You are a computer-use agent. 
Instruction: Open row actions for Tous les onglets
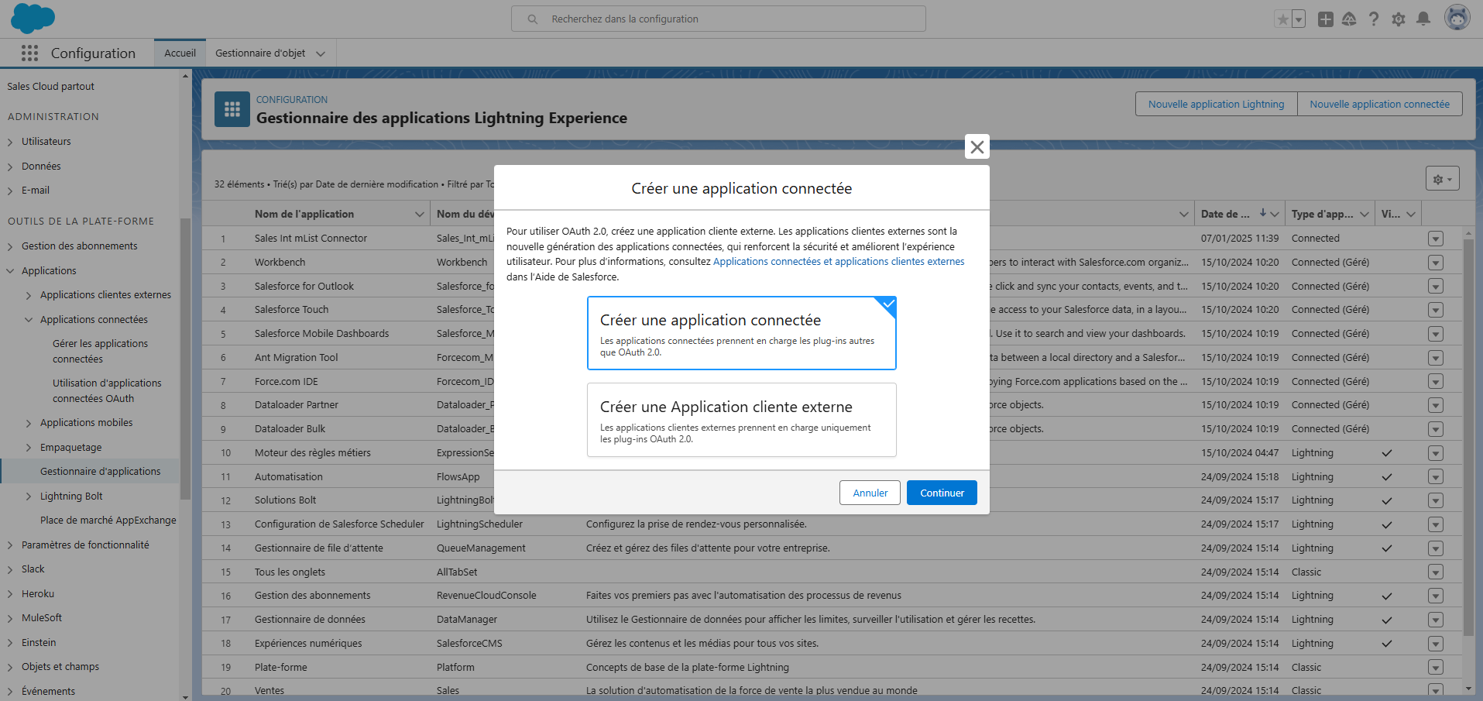pyautogui.click(x=1436, y=572)
